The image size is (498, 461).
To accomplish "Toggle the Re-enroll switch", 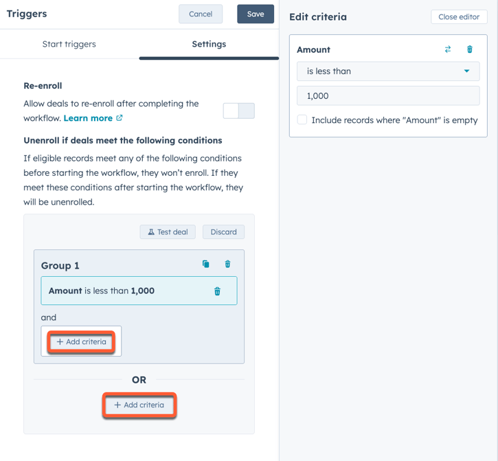I will pos(238,111).
